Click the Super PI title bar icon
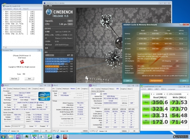This screenshot has height=139, width=190. click(x=4, y=6)
